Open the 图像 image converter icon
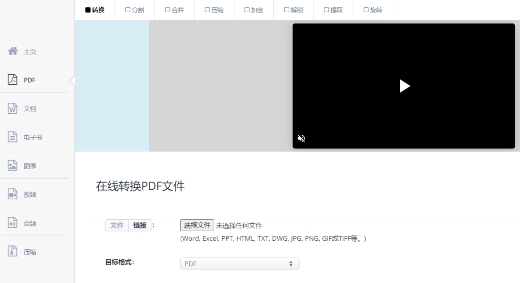The height and width of the screenshot is (283, 520). [12, 165]
